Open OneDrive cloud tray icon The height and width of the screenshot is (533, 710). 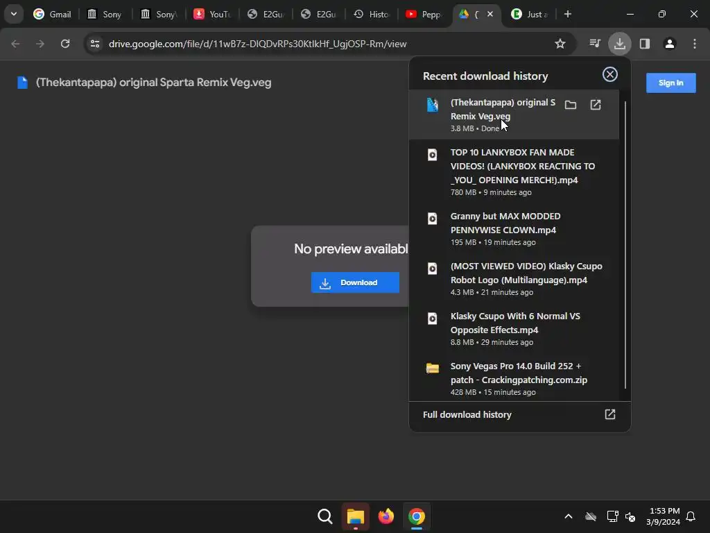point(591,516)
